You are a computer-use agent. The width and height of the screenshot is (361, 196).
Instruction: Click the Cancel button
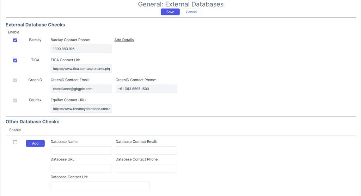191,12
